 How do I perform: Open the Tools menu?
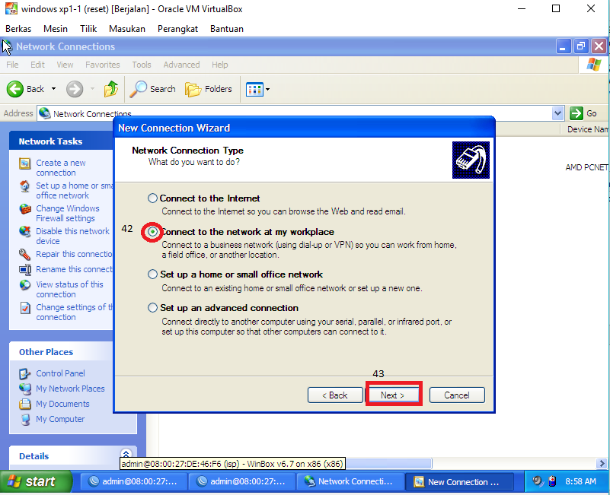[x=141, y=65]
